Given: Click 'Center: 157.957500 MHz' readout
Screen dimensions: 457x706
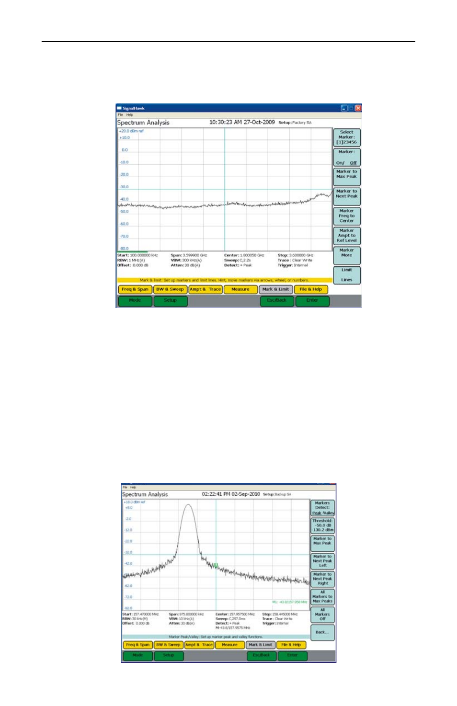Looking at the screenshot, I should 235,614.
